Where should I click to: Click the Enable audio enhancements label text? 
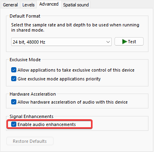click(47, 124)
